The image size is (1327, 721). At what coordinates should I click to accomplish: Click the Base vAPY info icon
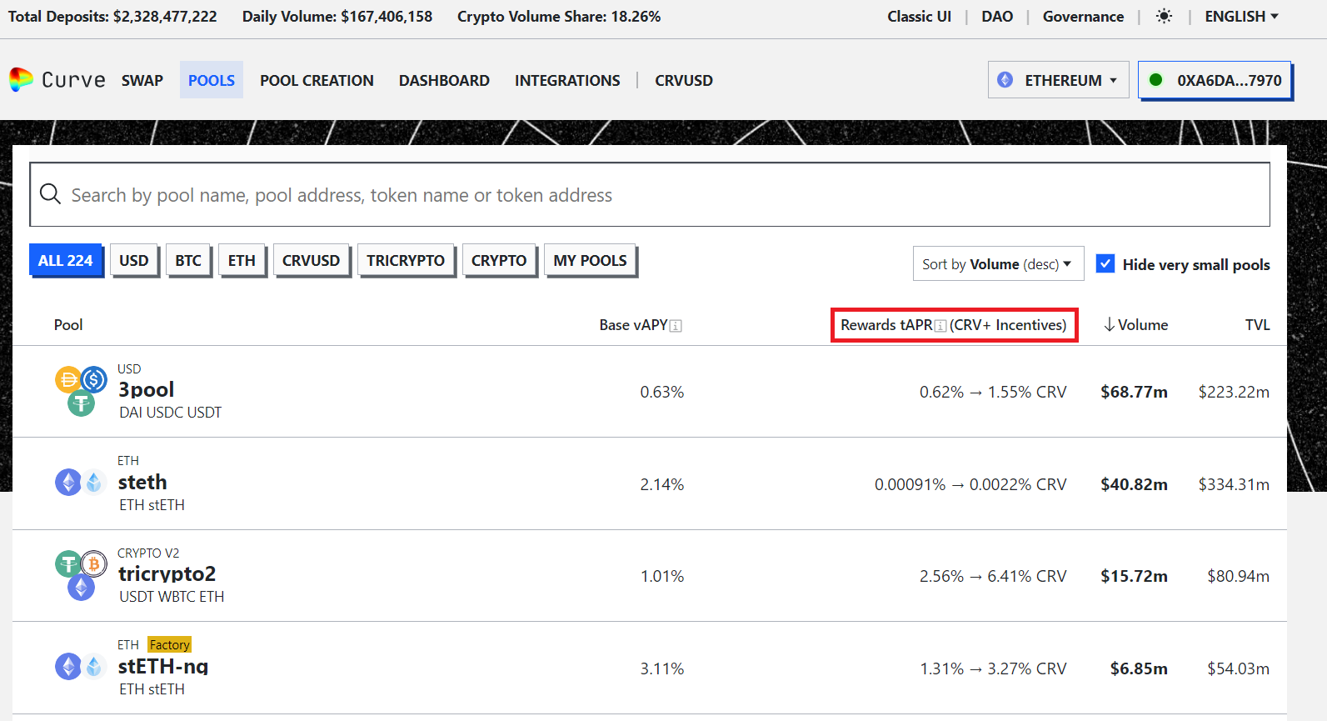coord(676,326)
